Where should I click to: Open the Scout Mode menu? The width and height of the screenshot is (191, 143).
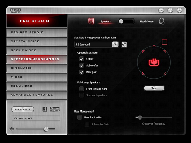click(x=36, y=50)
